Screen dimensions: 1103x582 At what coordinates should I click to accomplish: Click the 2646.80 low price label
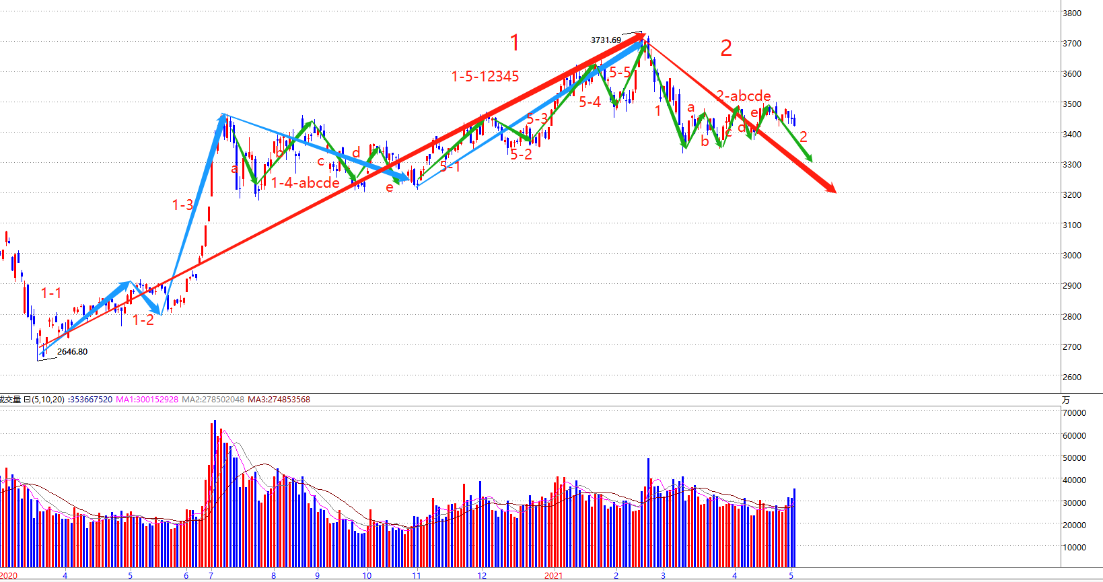tap(72, 352)
